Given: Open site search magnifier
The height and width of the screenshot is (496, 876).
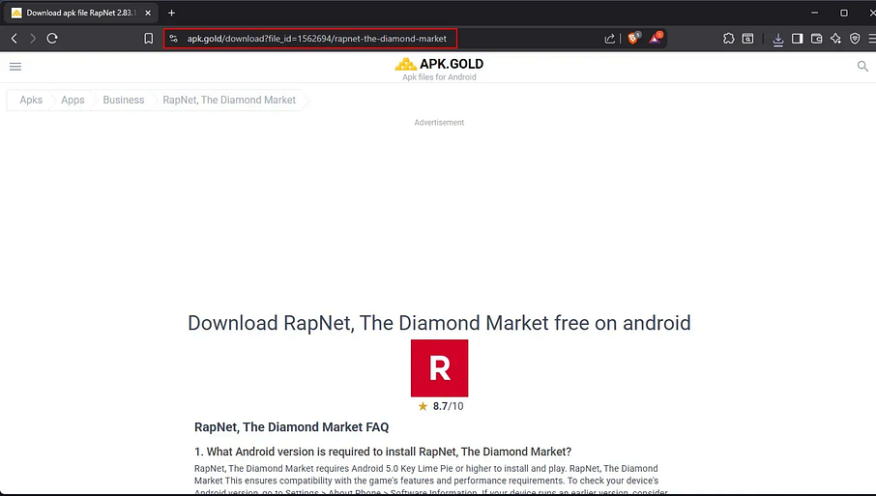Looking at the screenshot, I should tap(862, 67).
